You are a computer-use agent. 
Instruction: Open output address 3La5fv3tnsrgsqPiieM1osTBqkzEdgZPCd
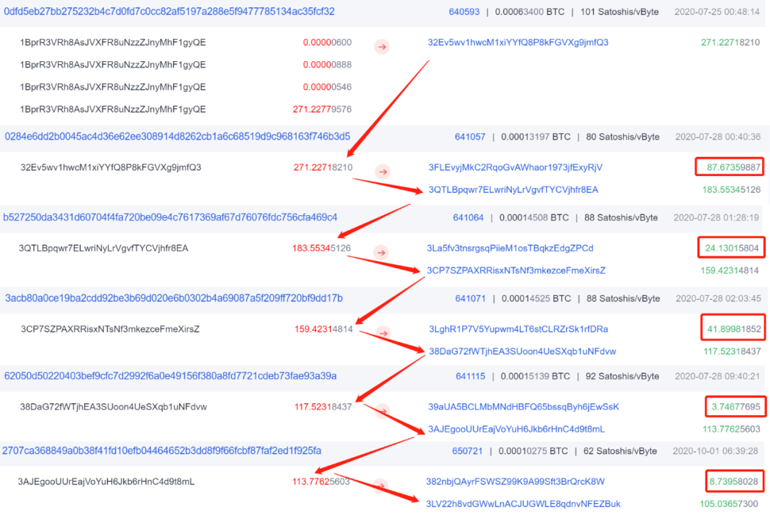click(x=510, y=249)
